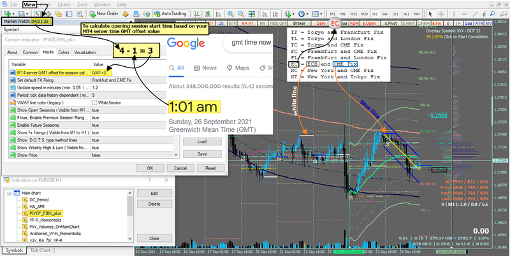Open the Periods clock dropdown arrow

pos(307,14)
